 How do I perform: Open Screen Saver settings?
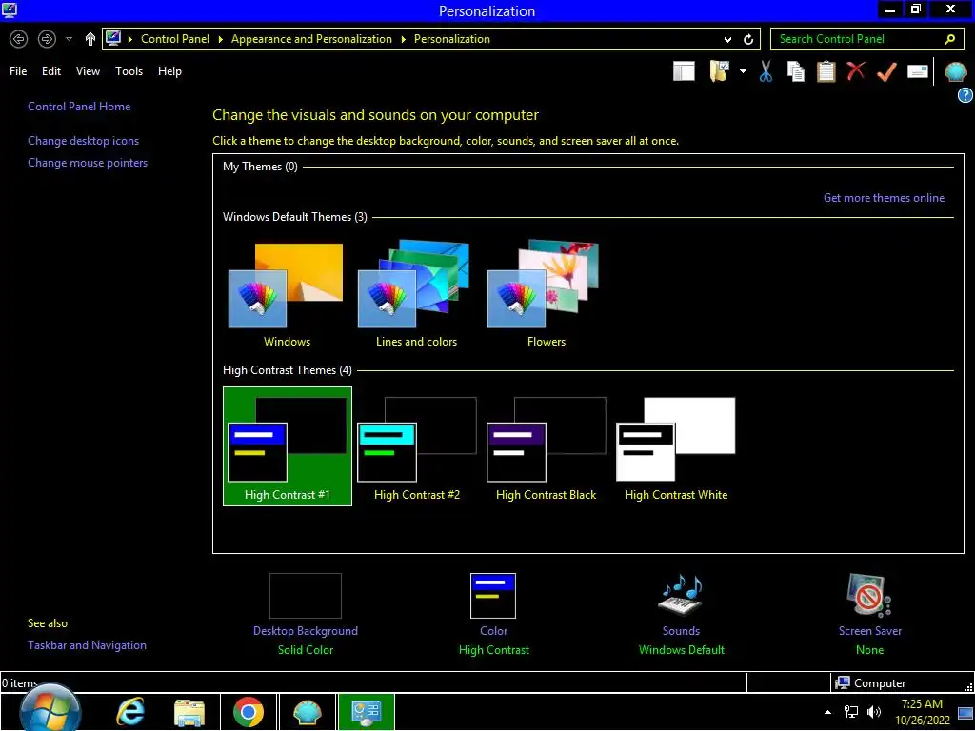point(869,614)
